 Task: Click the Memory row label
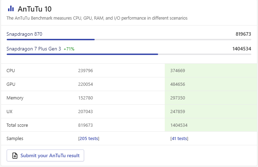[15, 98]
